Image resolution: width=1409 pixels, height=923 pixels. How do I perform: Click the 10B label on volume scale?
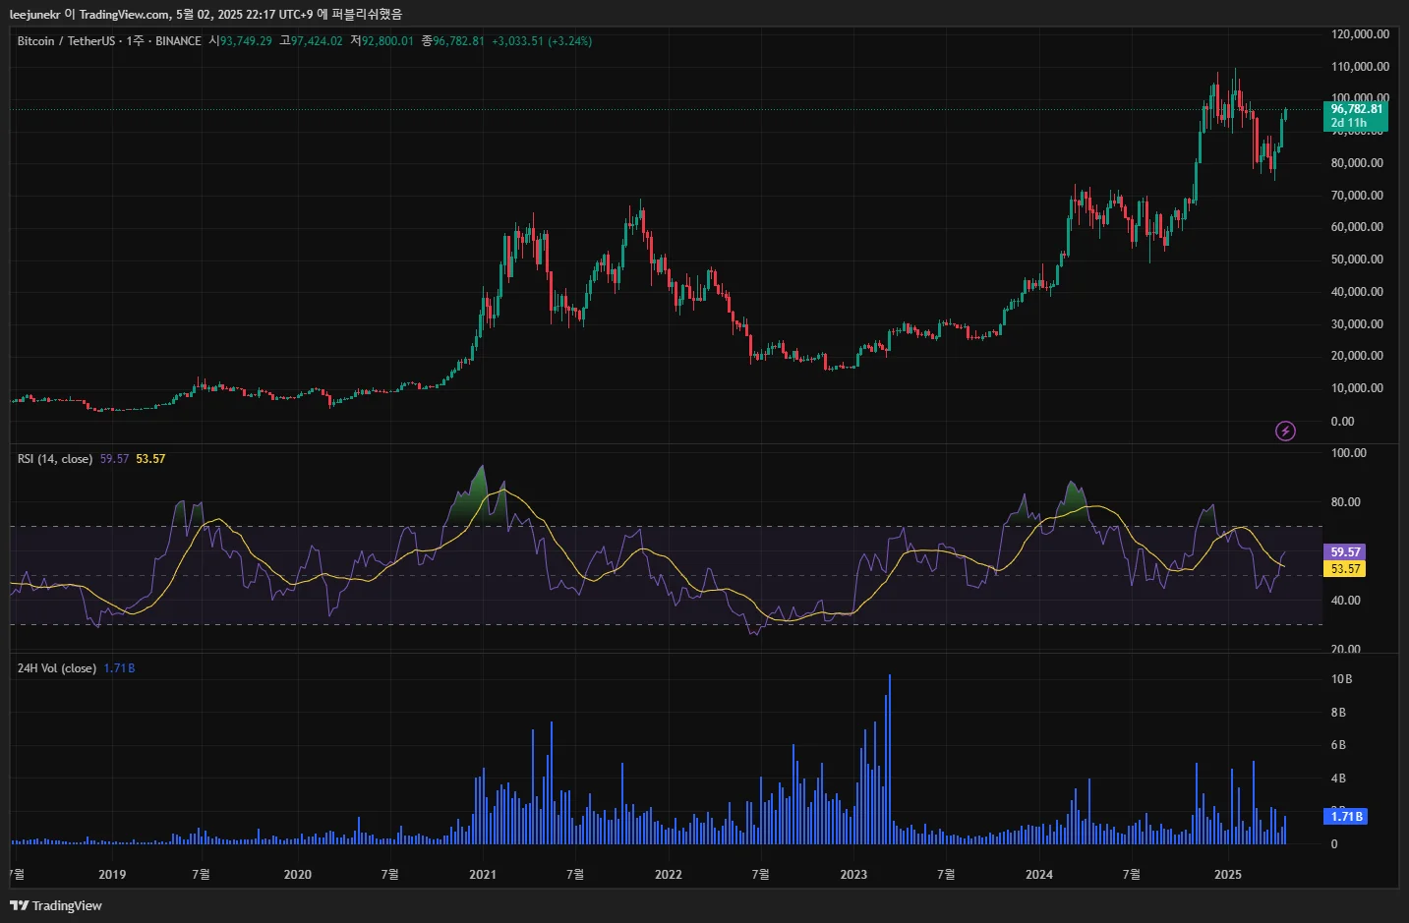pos(1341,679)
